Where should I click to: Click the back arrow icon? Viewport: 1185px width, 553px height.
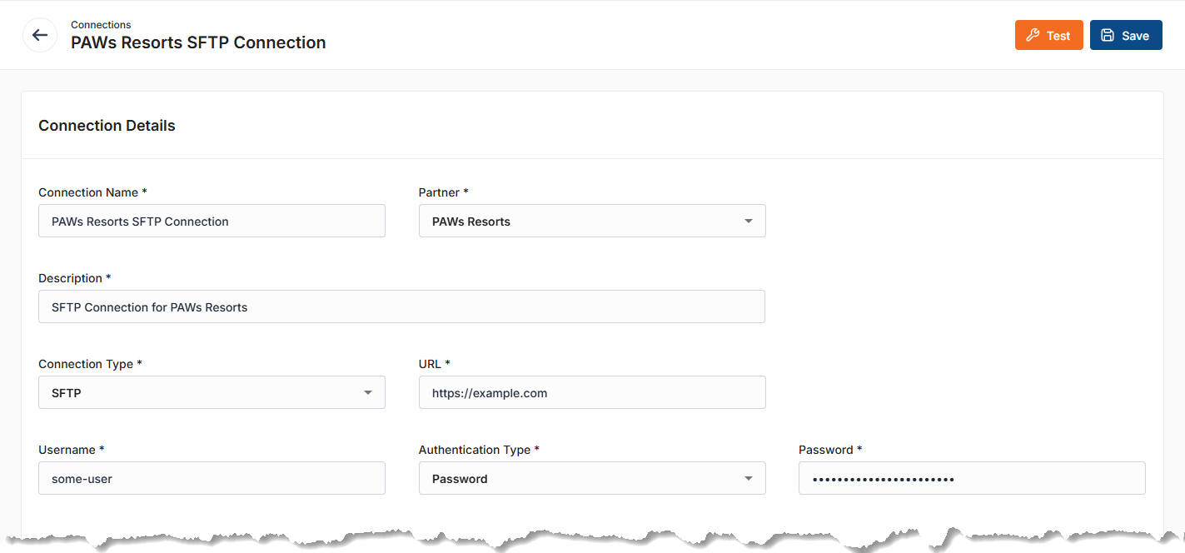(x=39, y=35)
